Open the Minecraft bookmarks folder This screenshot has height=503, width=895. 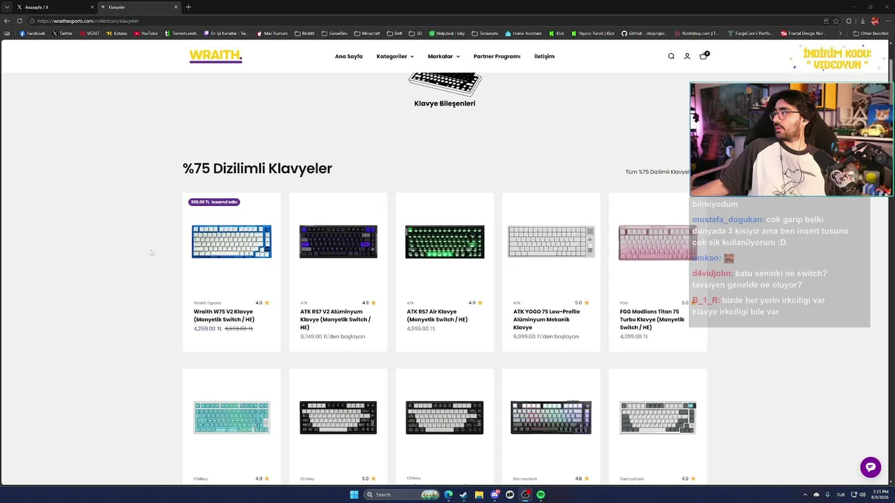pos(367,34)
